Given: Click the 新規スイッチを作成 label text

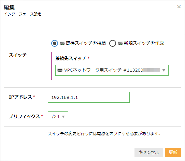Looking at the screenshot, I should tap(144, 43).
